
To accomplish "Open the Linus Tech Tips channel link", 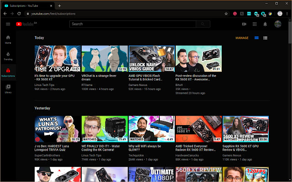I will click(45, 85).
